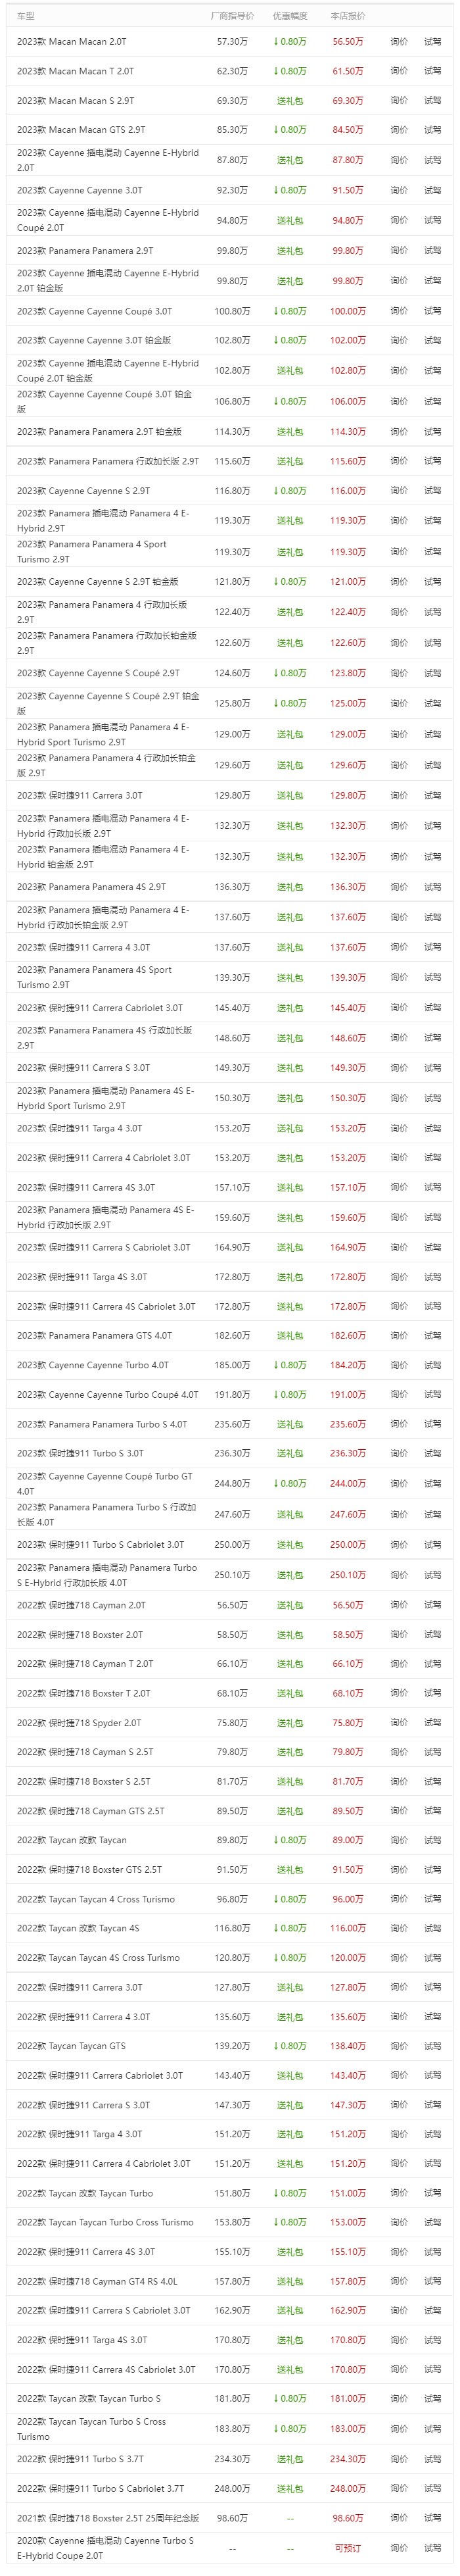Click 试驾 for 2022款 Taycan Taycan Turbo
The image size is (460, 2576).
click(432, 2193)
